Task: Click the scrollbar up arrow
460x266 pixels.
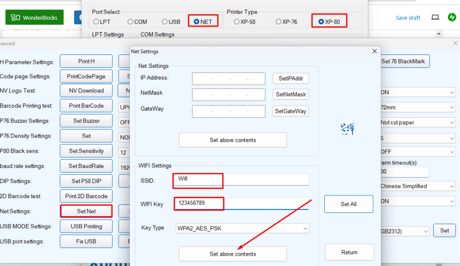Action: click(x=438, y=33)
